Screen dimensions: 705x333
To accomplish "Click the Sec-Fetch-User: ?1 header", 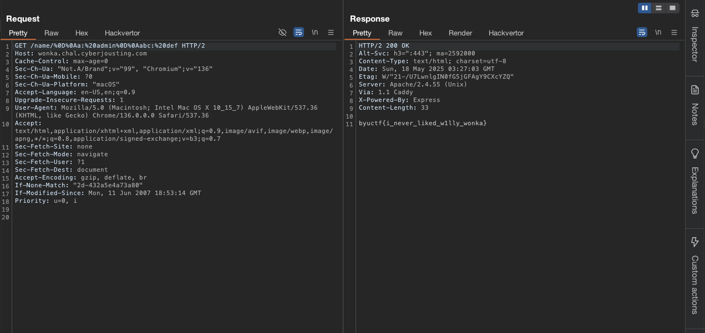I will tap(50, 162).
